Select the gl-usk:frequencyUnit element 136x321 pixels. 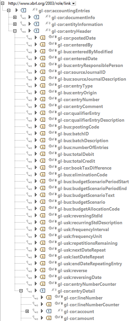[80, 236]
